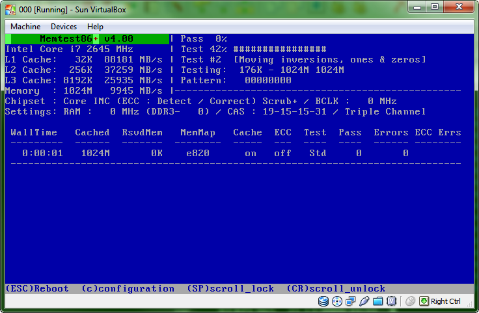This screenshot has height=313, width=479.
Task: Click the virtualization (V chip) indicator icon
Action: point(392,301)
